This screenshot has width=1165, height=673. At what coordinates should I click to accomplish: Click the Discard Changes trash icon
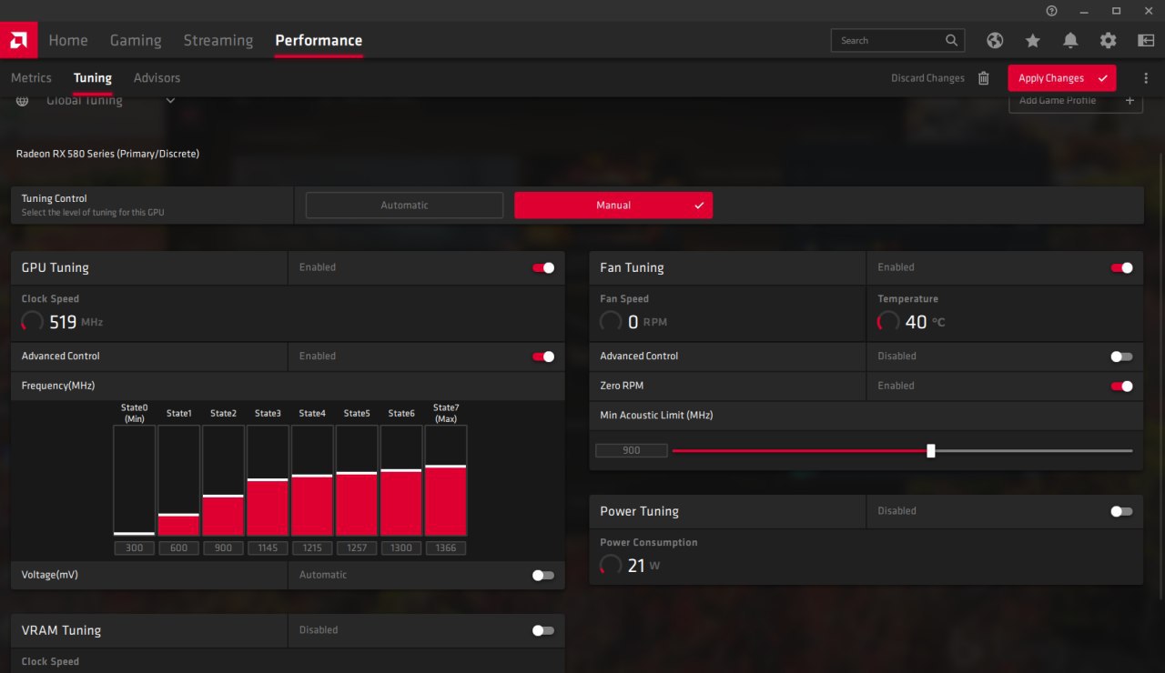coord(983,78)
